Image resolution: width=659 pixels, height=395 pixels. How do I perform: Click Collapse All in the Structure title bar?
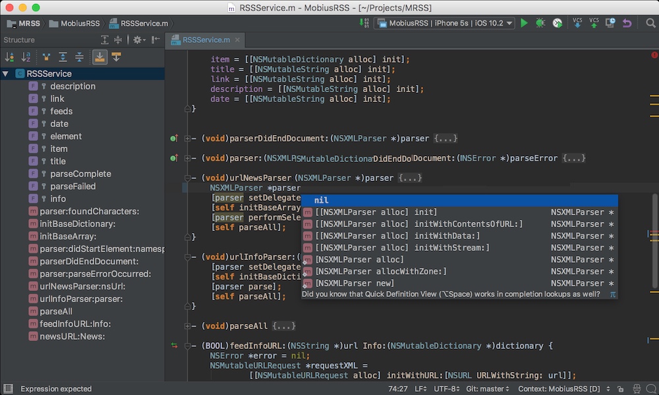118,40
